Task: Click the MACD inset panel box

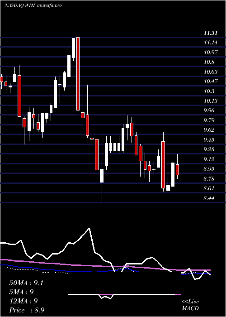Action: tap(124, 294)
